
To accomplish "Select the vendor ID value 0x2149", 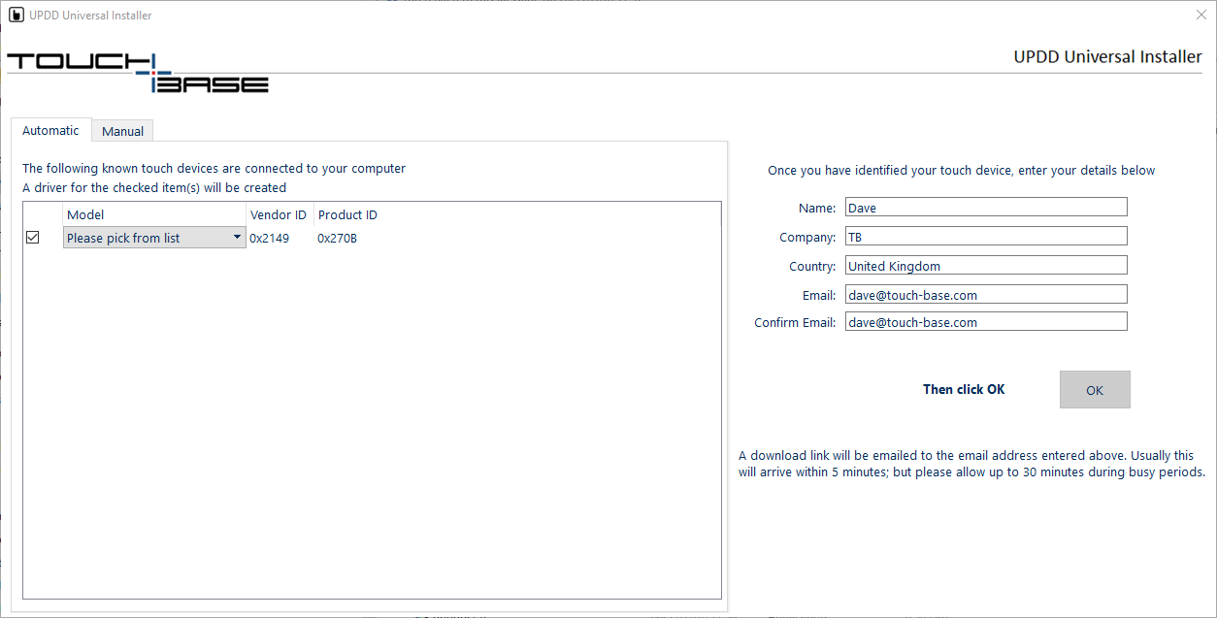I will click(x=270, y=238).
